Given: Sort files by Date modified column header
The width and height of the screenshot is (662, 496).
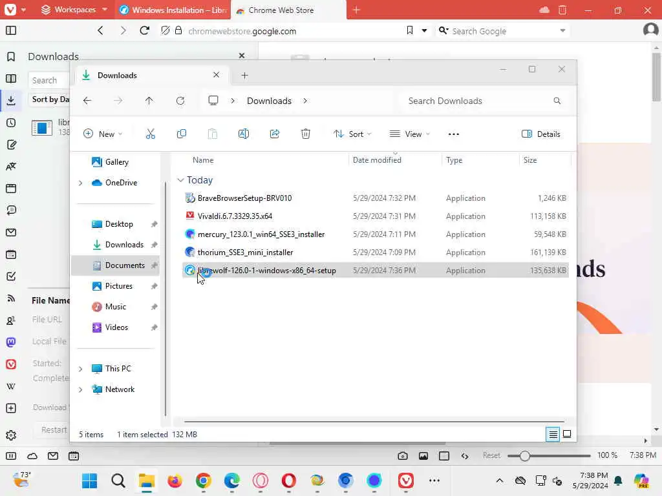Looking at the screenshot, I should coord(377,160).
